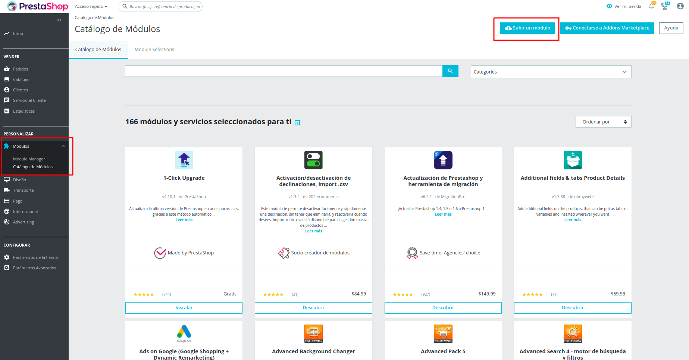689x360 pixels.
Task: Open the Ordenar por dropdown
Action: coord(603,122)
